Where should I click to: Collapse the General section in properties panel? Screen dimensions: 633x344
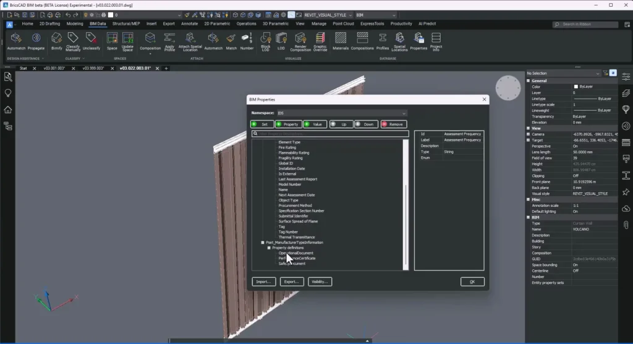529,81
